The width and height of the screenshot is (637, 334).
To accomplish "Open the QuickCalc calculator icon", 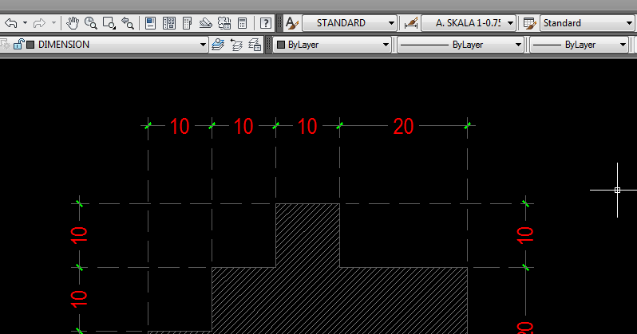I will pyautogui.click(x=243, y=23).
